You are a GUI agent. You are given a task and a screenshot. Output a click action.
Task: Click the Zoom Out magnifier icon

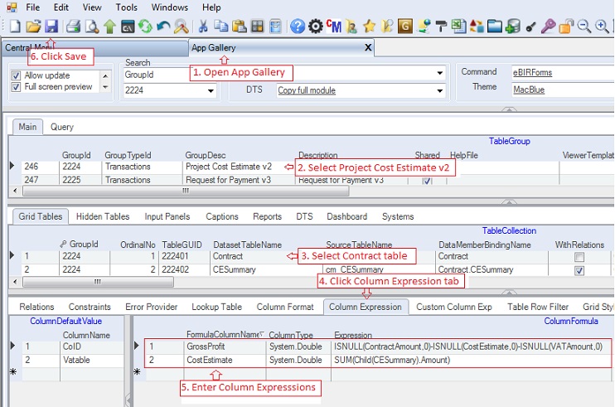pyautogui.click(x=584, y=27)
